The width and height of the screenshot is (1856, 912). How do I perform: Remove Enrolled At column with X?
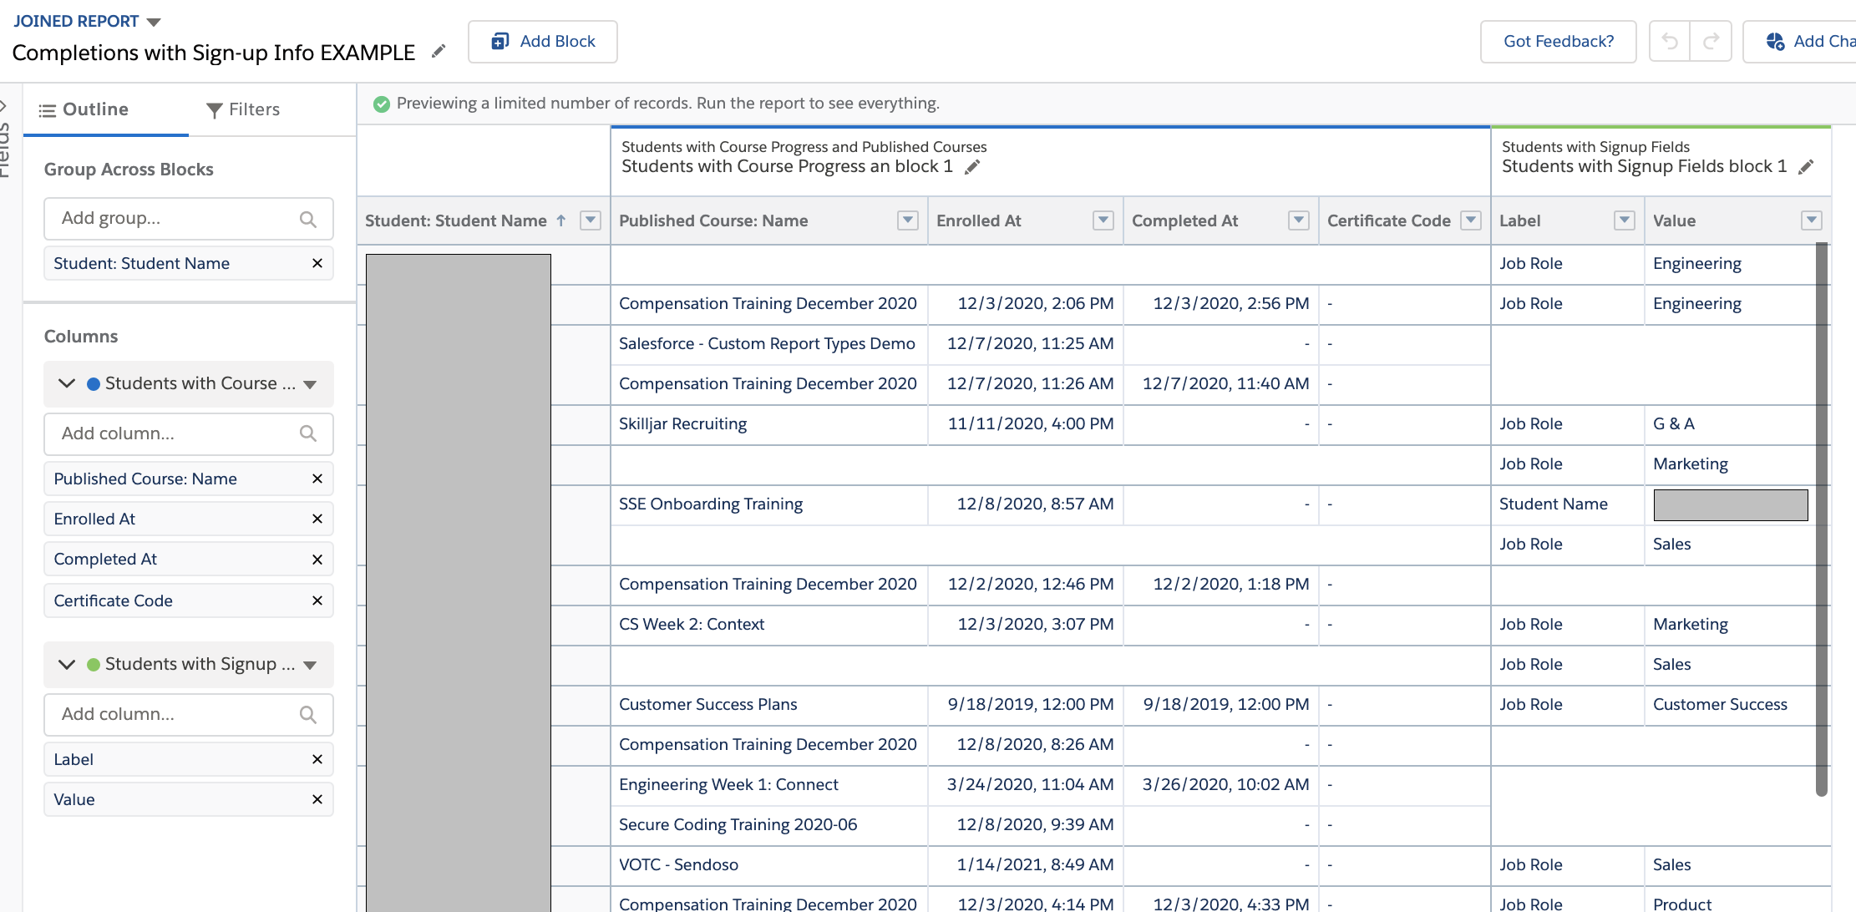pos(317,519)
